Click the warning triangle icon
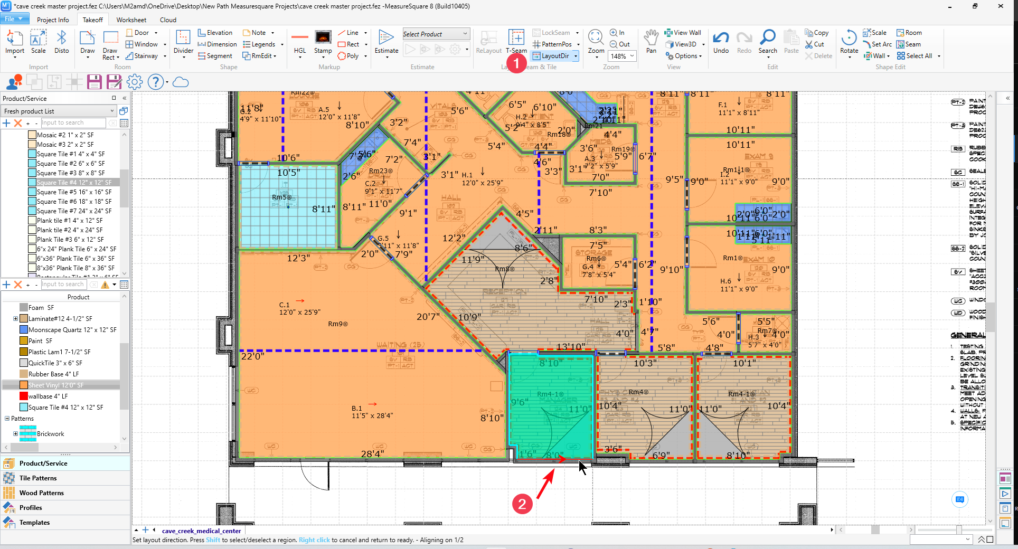Image resolution: width=1018 pixels, height=549 pixels. (105, 285)
